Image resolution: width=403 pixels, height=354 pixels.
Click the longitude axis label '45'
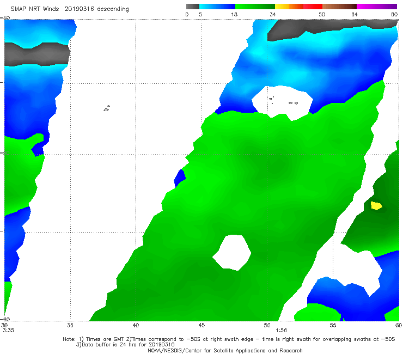point(201,325)
